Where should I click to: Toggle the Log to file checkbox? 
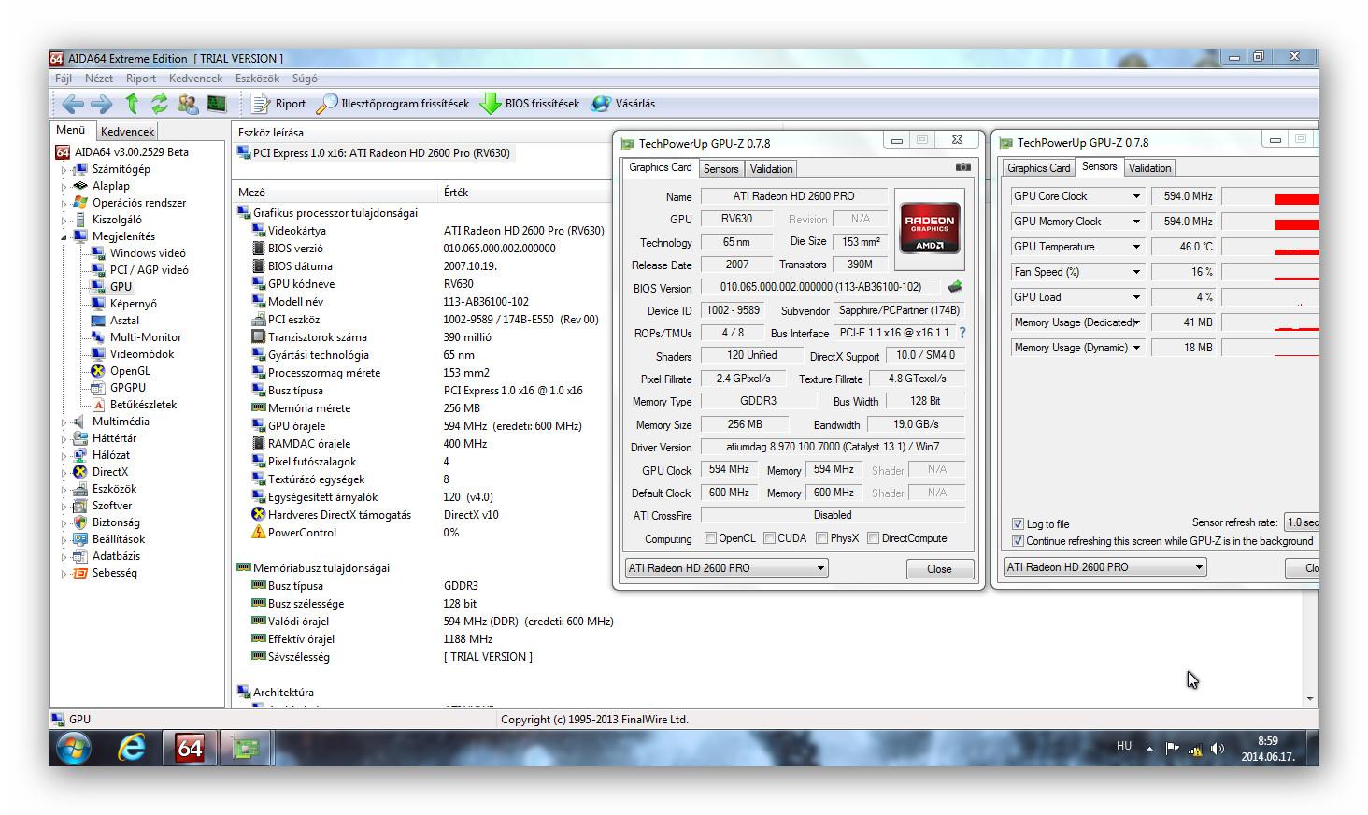coord(1018,524)
